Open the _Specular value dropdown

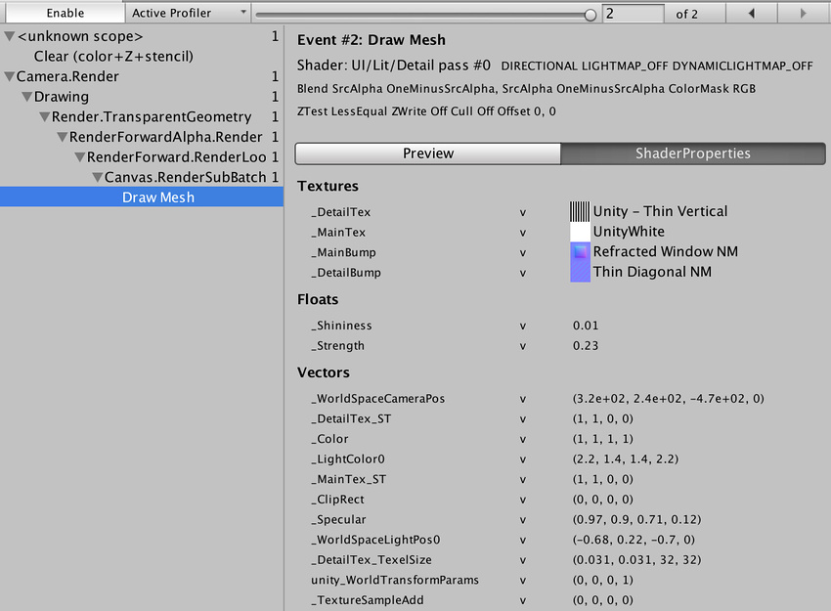point(523,519)
